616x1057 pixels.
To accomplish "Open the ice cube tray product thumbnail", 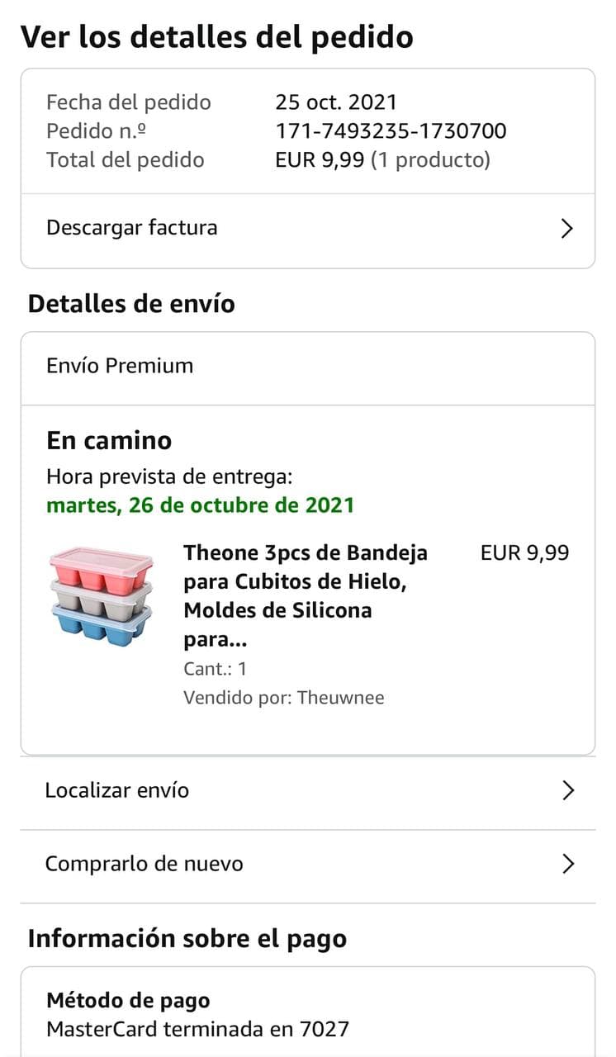I will [102, 595].
